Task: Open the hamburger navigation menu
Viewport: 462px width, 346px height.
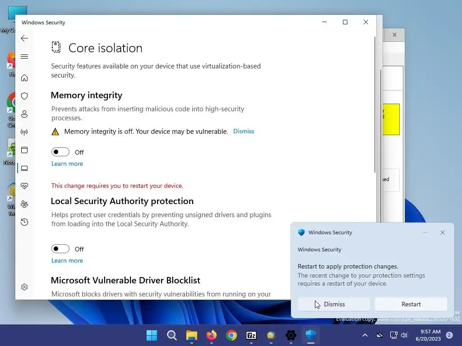Action: tap(24, 56)
